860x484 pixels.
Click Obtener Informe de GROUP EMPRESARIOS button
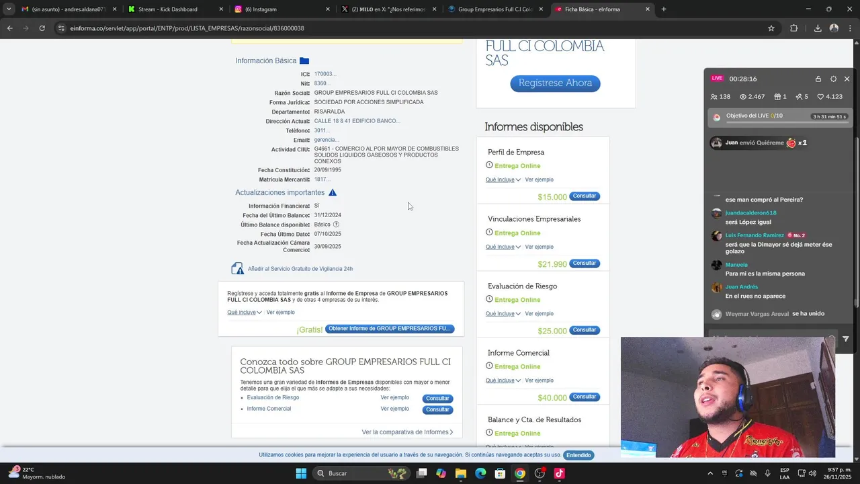(390, 329)
